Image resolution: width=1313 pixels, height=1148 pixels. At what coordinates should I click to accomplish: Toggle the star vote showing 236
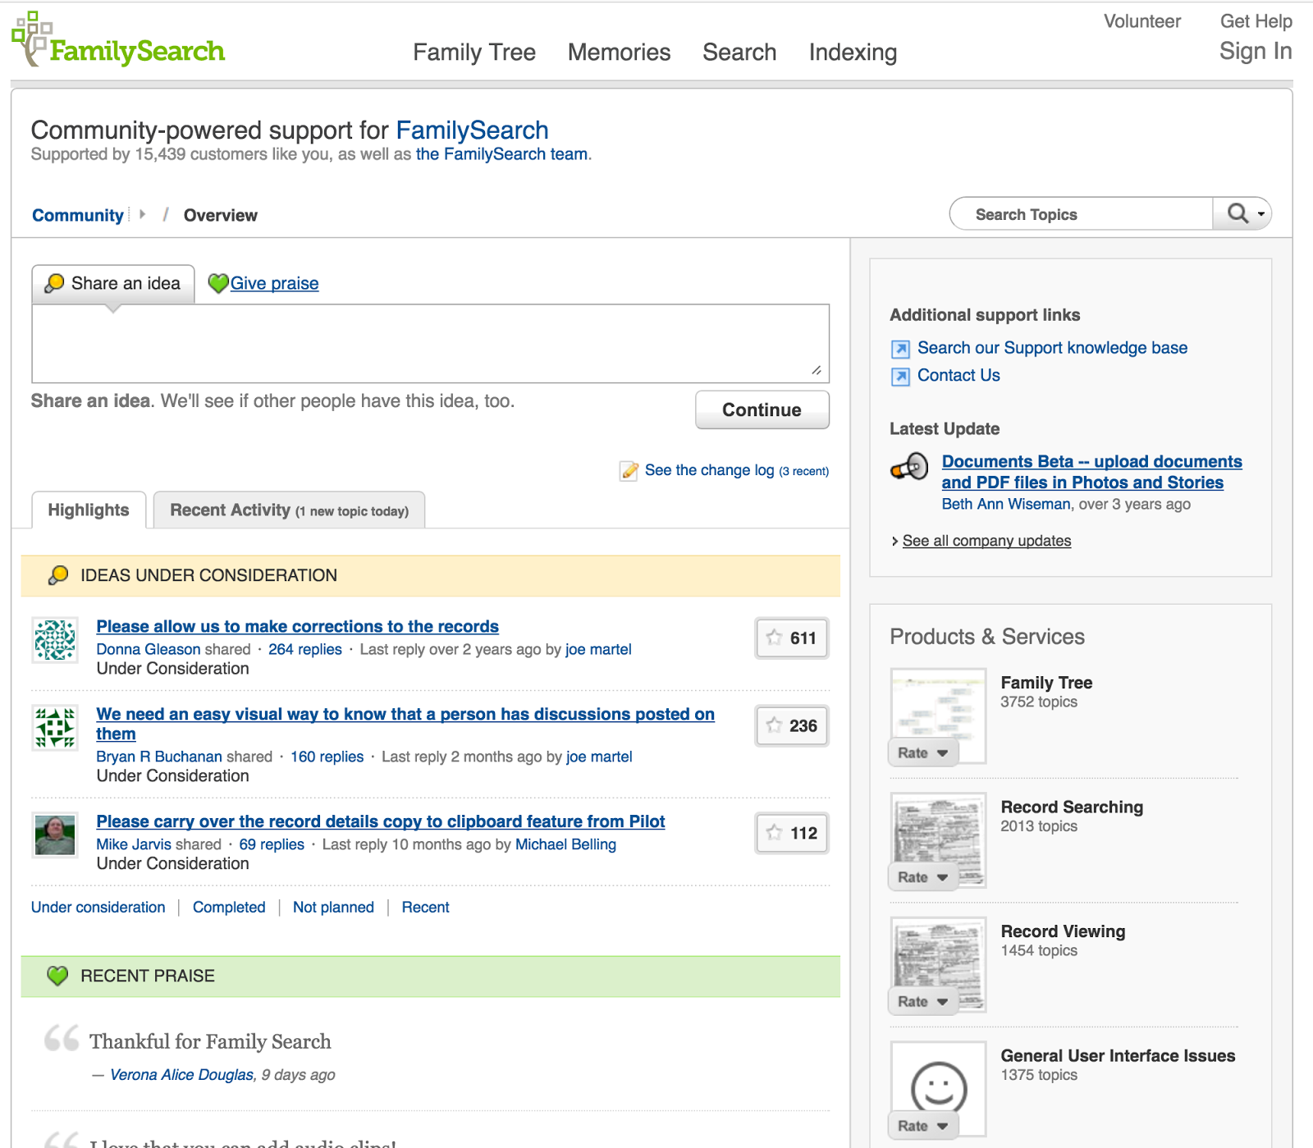(790, 726)
